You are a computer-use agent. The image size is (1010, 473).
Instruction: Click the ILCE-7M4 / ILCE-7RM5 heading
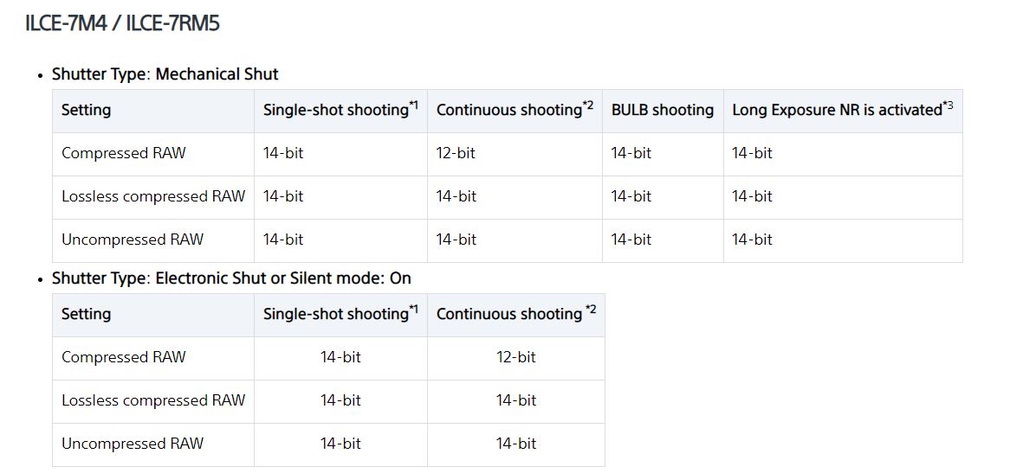122,23
